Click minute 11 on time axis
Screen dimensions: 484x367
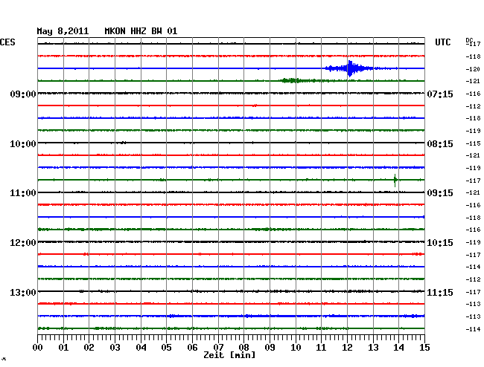[x=321, y=348]
